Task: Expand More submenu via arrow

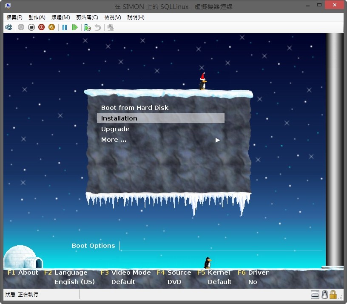Action: pos(218,140)
